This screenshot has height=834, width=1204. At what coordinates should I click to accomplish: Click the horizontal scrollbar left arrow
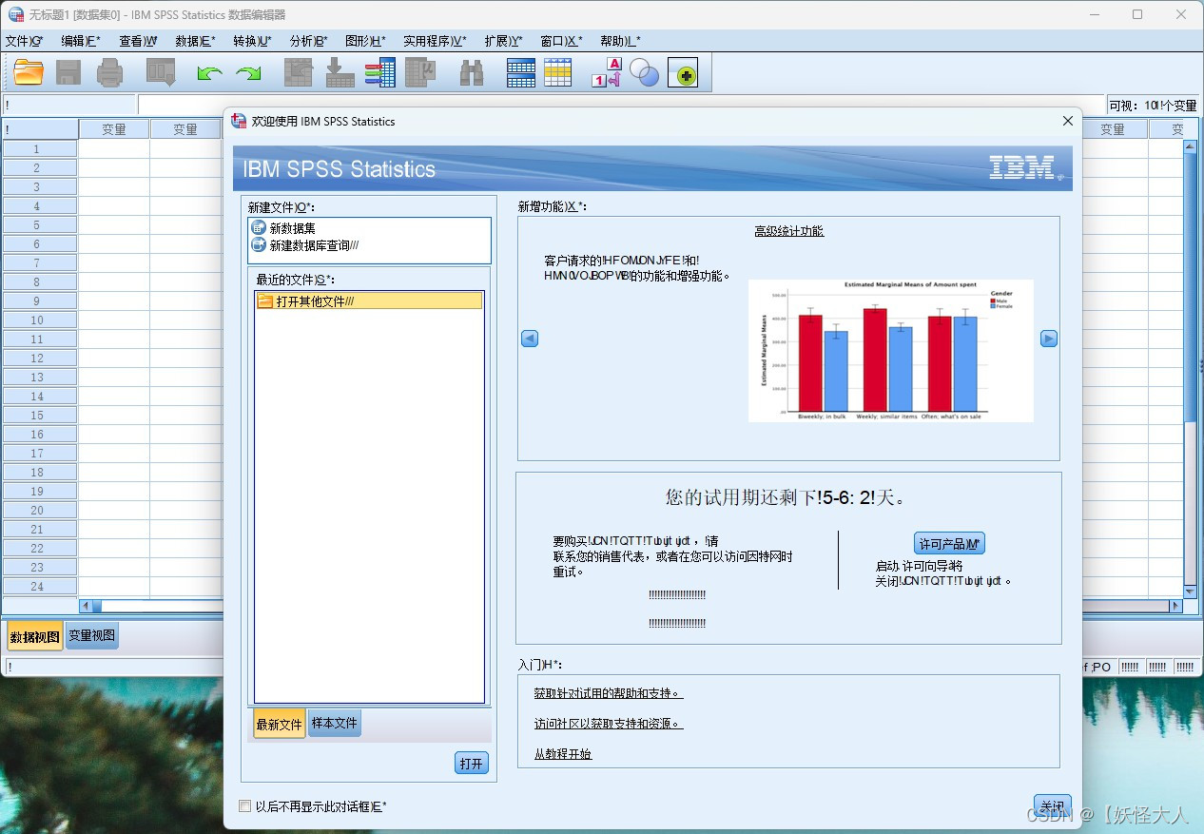coord(85,606)
